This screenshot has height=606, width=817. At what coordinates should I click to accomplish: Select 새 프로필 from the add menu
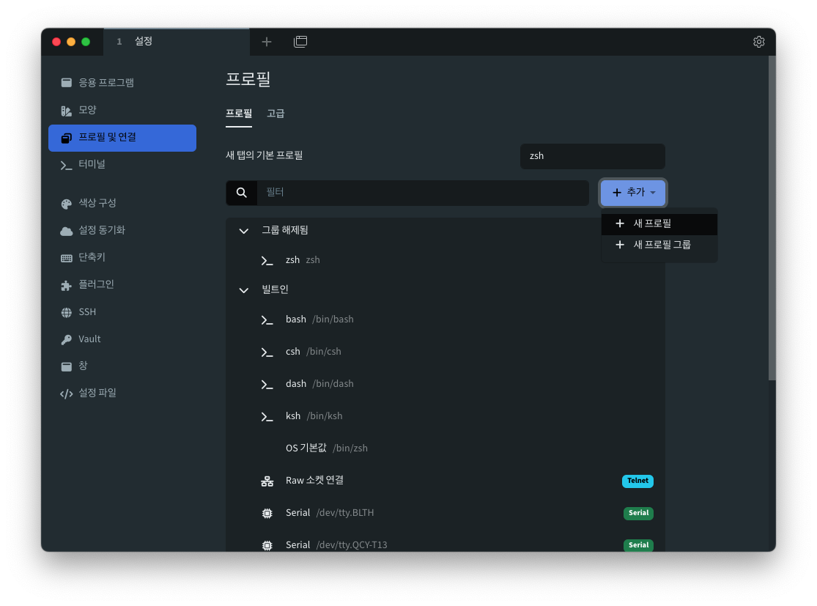[651, 223]
